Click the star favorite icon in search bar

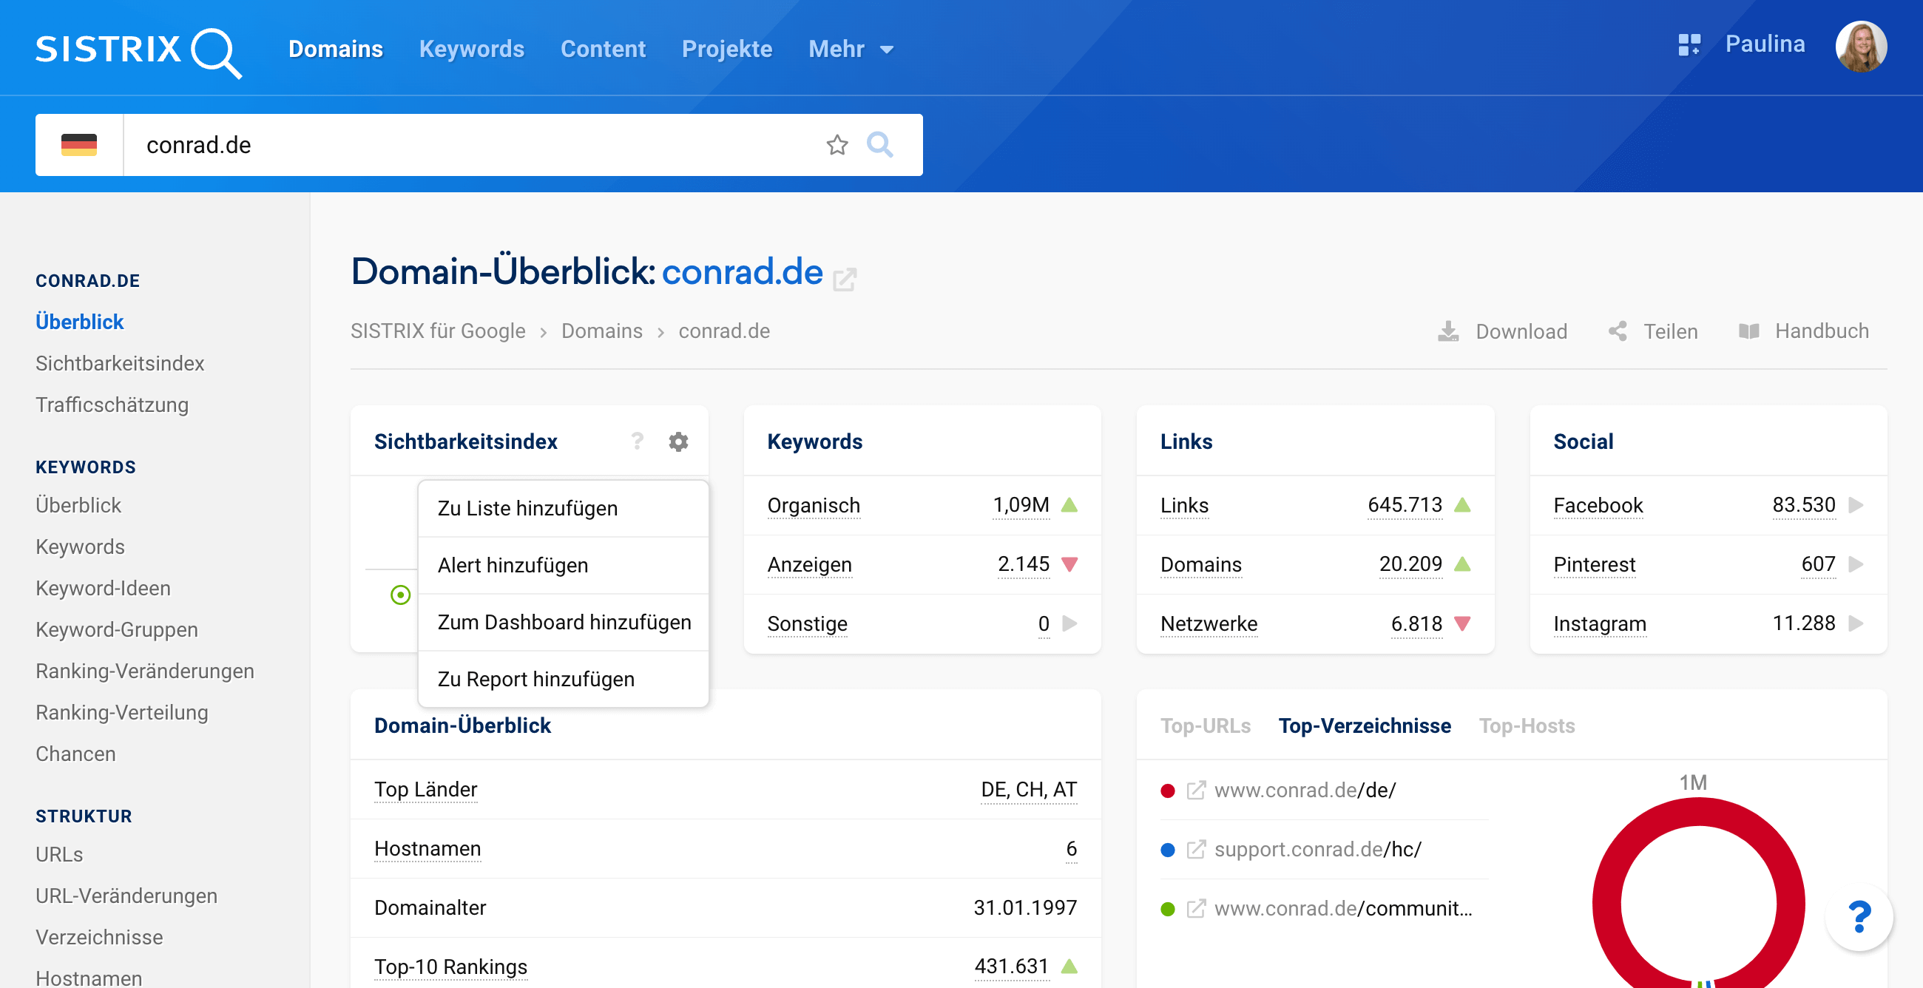pos(837,145)
